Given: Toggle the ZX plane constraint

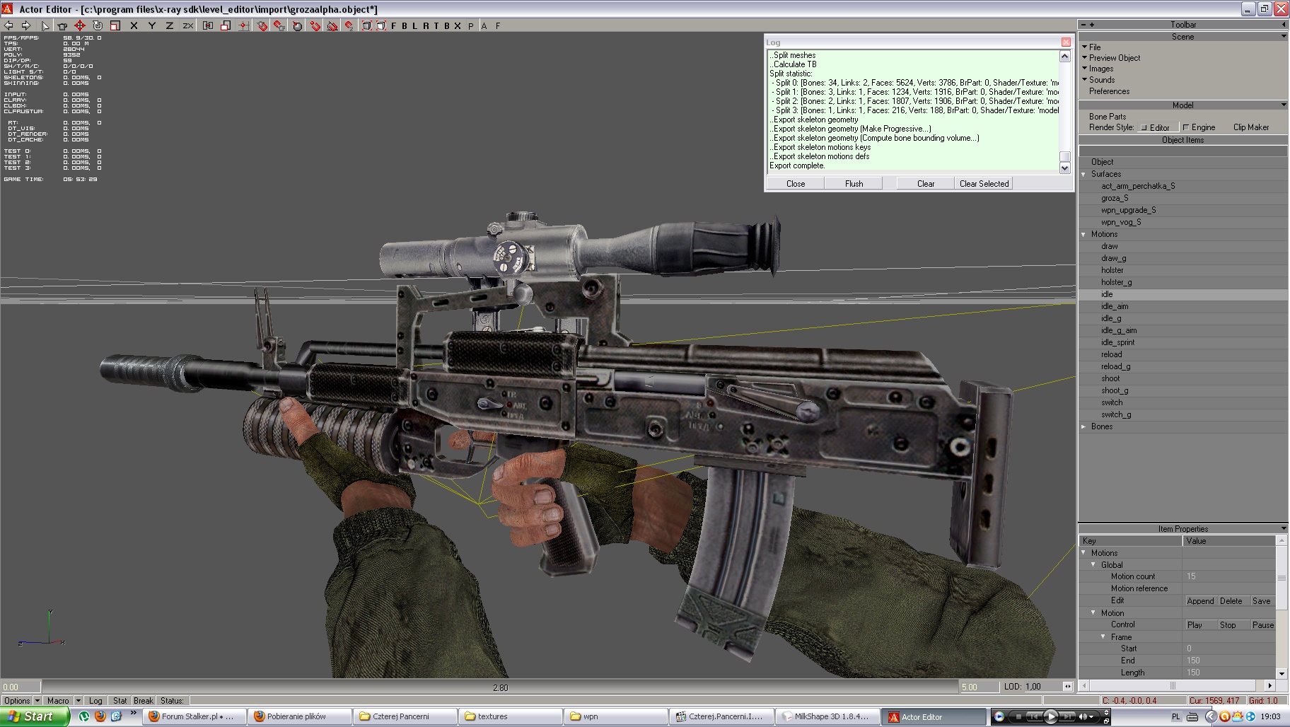Looking at the screenshot, I should click(x=187, y=25).
